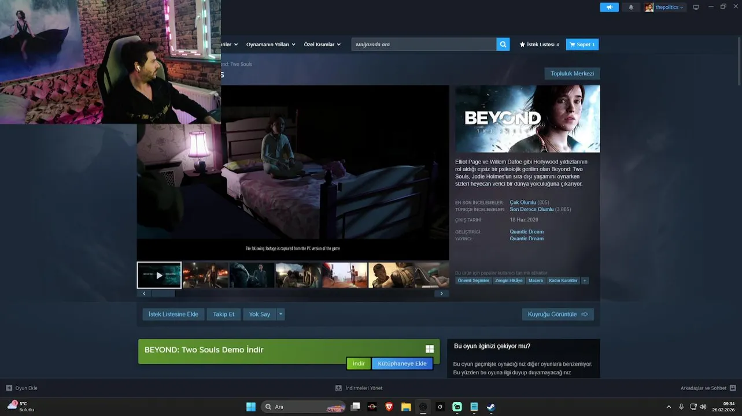The image size is (742, 416).
Task: Open the dropdown arrow next to Yok Say
Action: pos(280,314)
